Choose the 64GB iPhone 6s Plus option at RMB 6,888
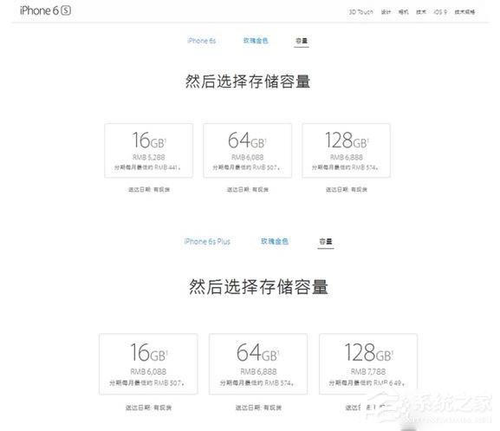 point(258,364)
